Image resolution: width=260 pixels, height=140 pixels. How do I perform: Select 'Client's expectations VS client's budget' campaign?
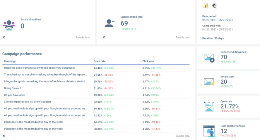96,102
